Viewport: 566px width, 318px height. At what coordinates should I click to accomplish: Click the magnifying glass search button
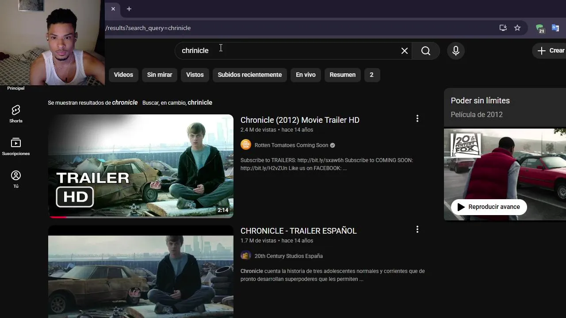click(x=426, y=51)
